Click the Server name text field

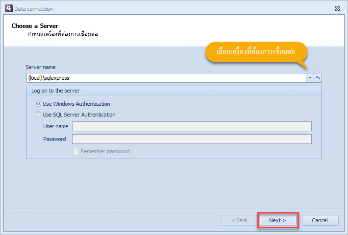166,78
